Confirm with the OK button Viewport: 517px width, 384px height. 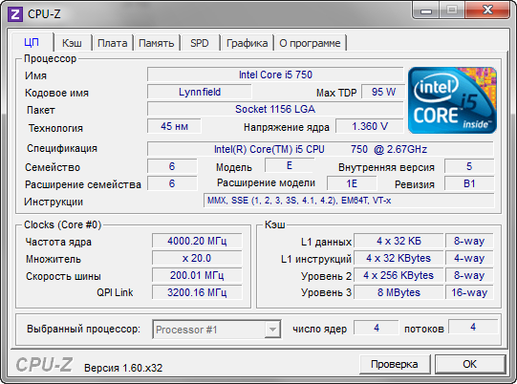(x=469, y=364)
